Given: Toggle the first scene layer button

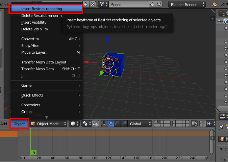Looking at the screenshot, I should [155, 122].
